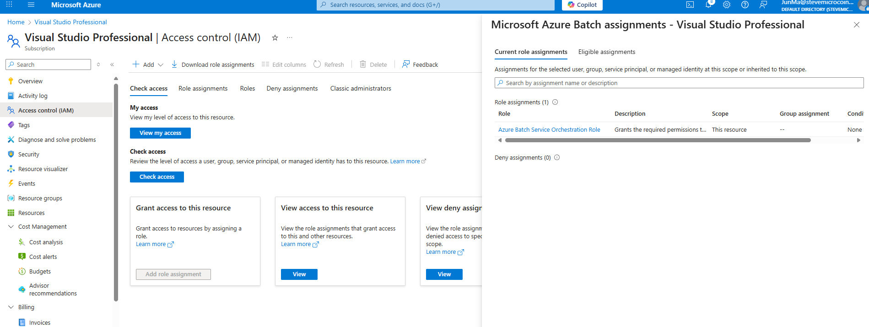Select the Current role assignments tab

pyautogui.click(x=531, y=52)
